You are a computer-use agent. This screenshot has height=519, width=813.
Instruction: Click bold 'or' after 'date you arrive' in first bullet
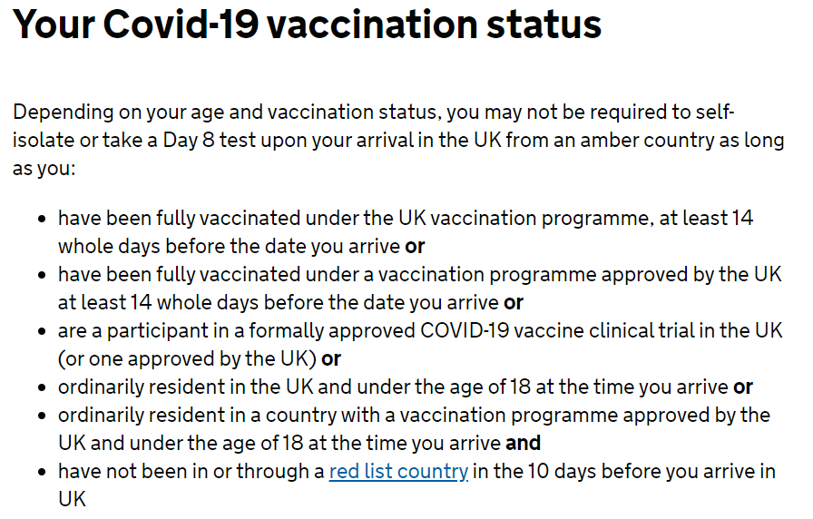[415, 246]
